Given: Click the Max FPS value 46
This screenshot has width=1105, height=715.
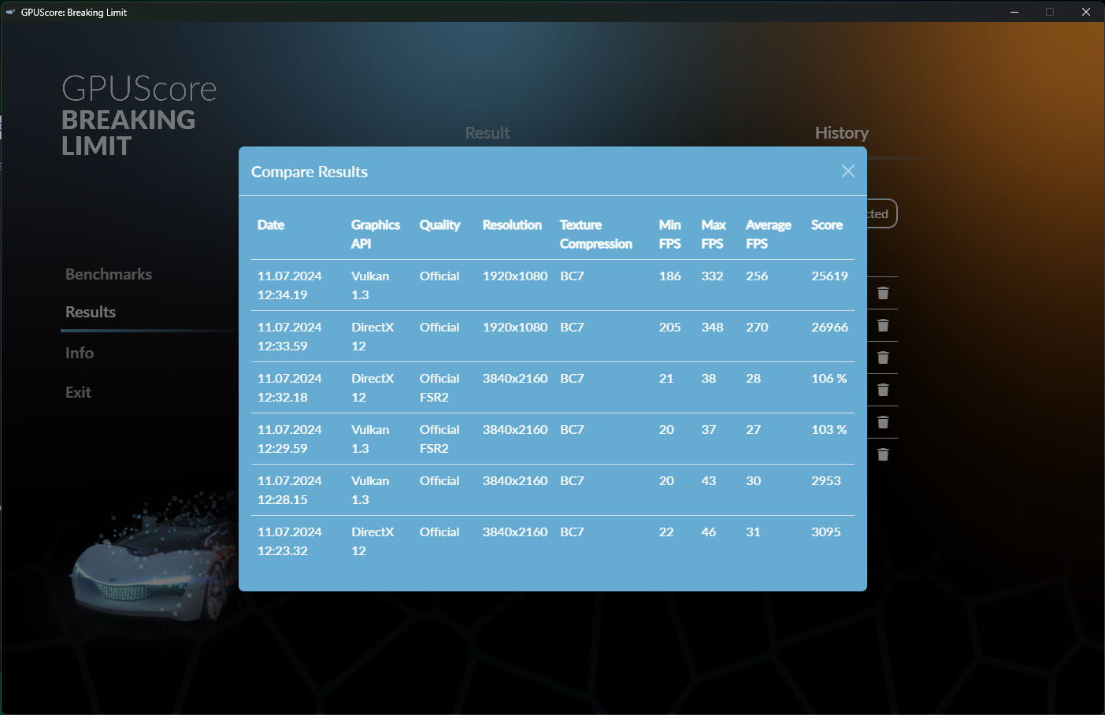Looking at the screenshot, I should (709, 532).
